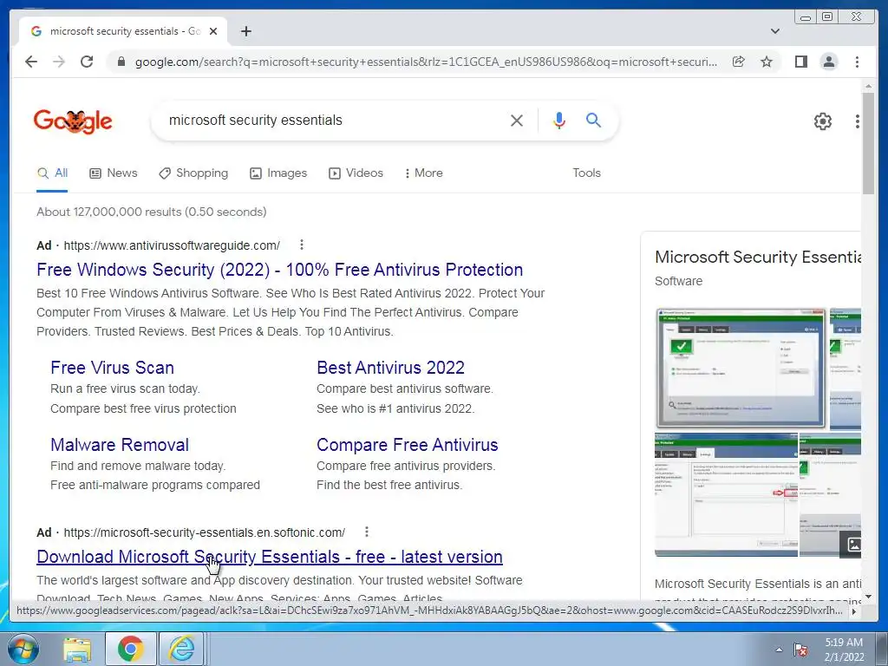The width and height of the screenshot is (888, 666).
Task: Start voice search with microphone icon
Action: [559, 120]
